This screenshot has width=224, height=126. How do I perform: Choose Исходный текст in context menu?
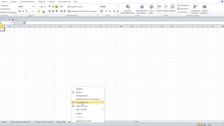pos(88,103)
